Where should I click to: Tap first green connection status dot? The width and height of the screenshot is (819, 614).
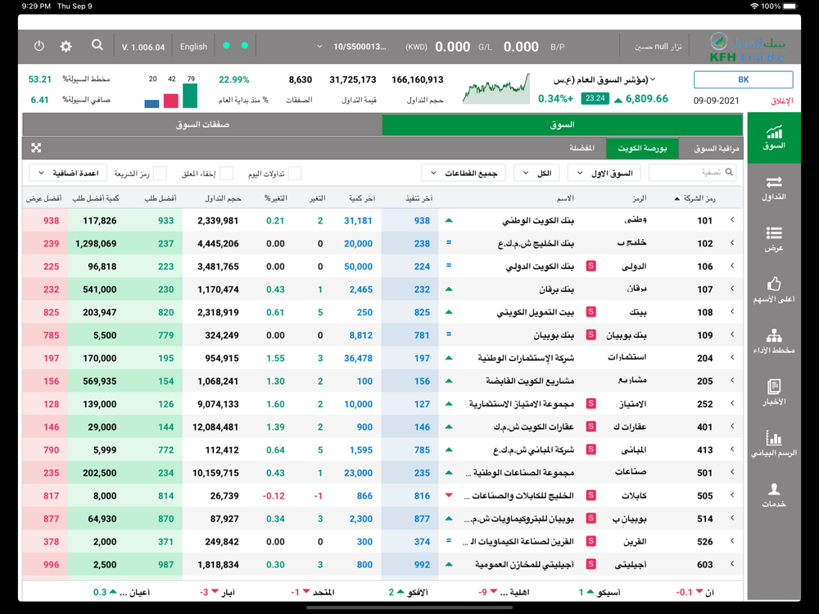coord(226,45)
